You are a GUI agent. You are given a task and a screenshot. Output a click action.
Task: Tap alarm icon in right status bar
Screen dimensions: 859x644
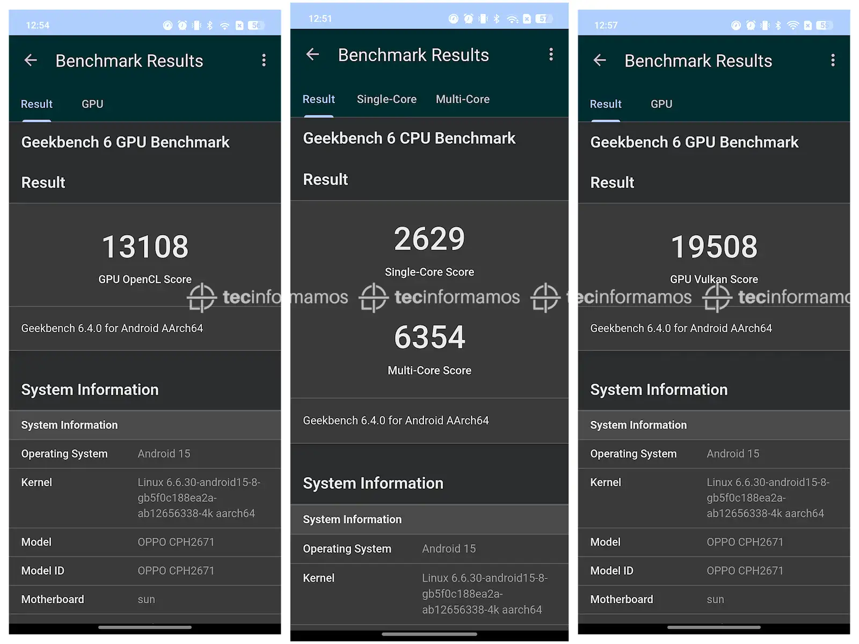[751, 25]
